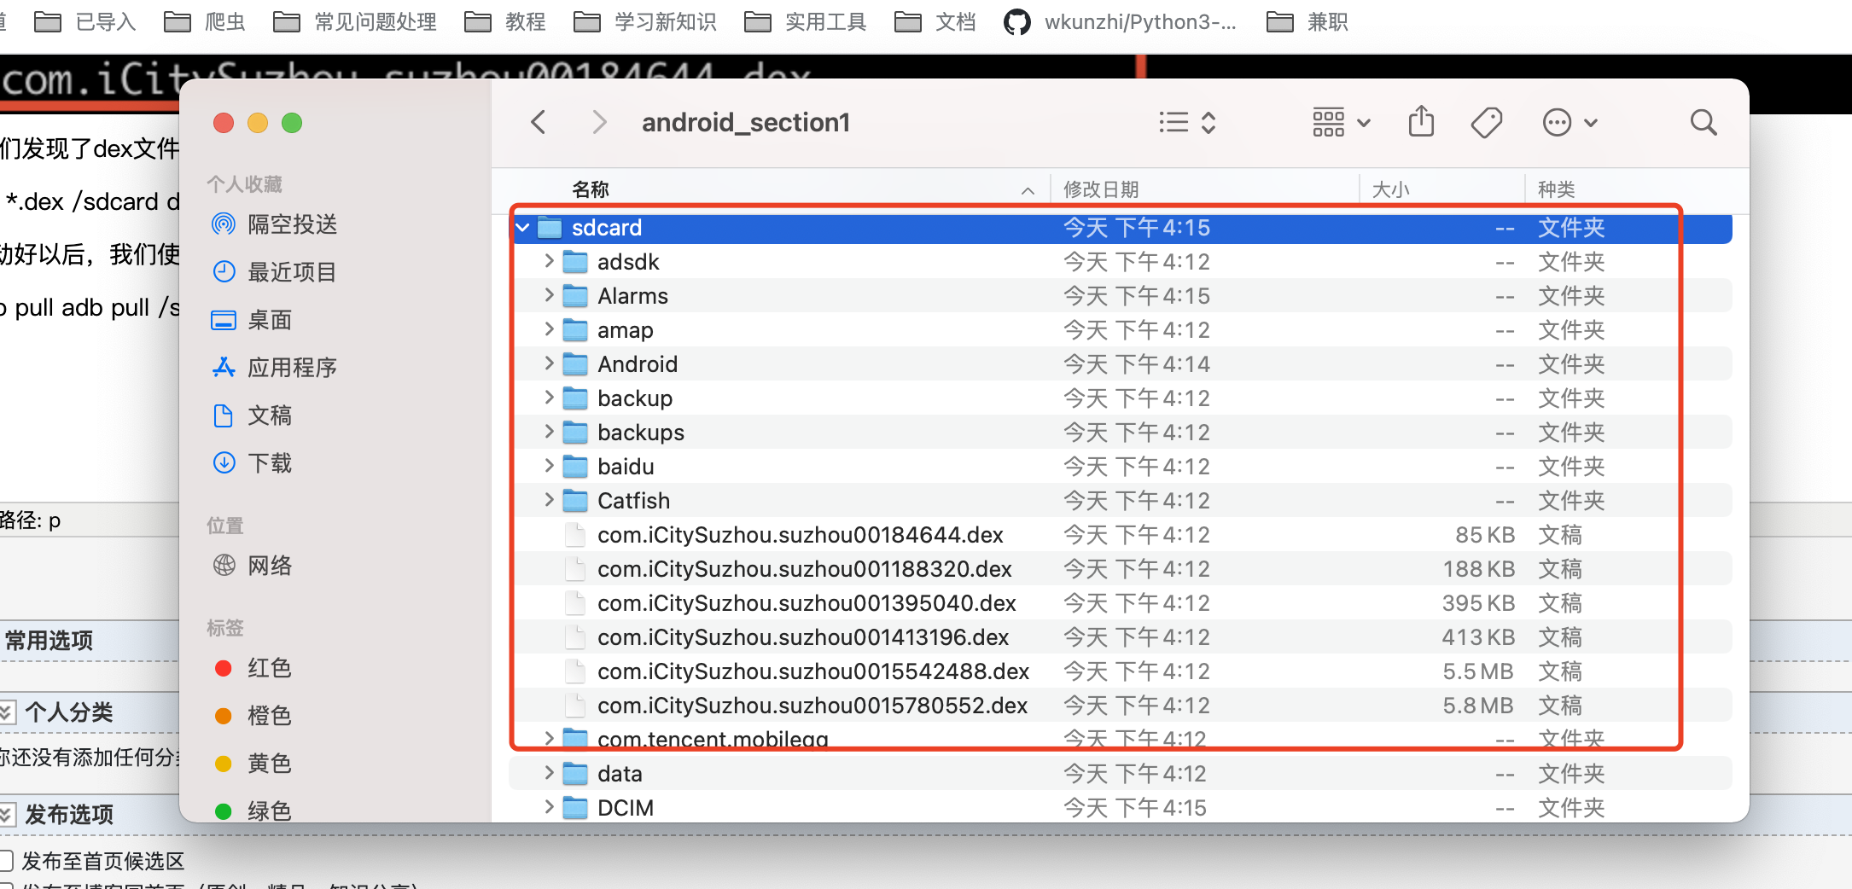This screenshot has width=1852, height=889.
Task: Expand the Android folder
Action: coord(549,363)
